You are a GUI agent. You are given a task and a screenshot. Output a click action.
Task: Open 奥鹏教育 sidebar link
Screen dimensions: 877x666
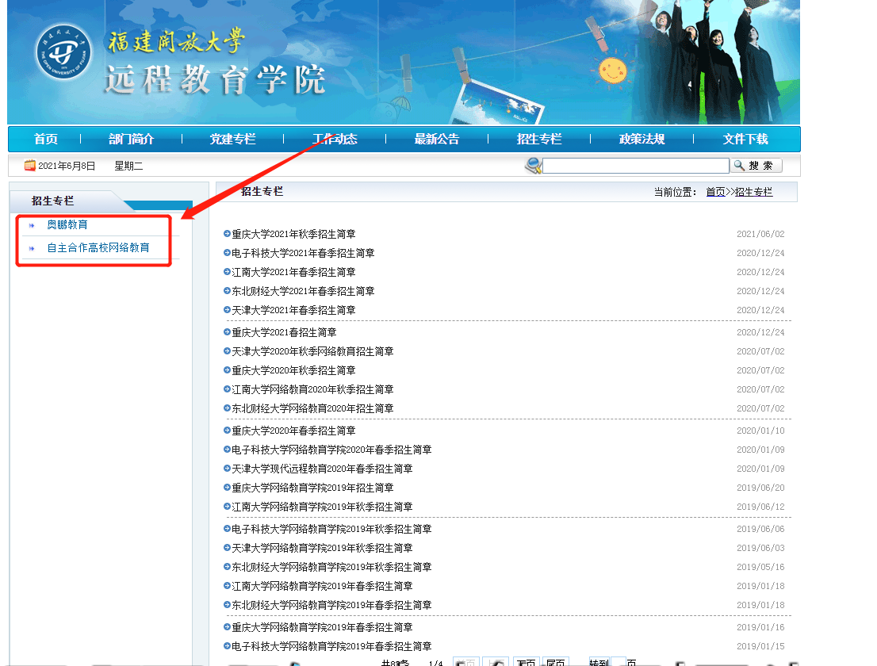67,225
